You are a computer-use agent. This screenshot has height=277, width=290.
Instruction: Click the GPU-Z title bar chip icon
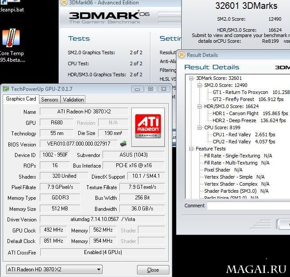pyautogui.click(x=6, y=89)
